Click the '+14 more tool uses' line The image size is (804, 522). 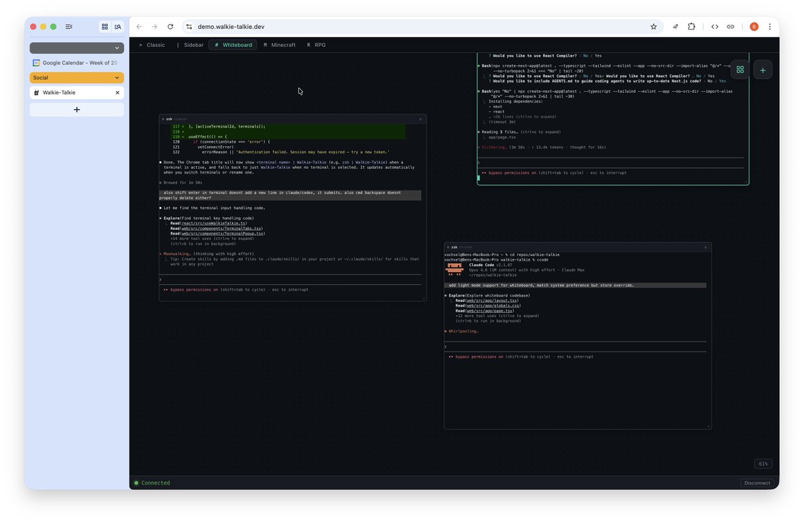tap(213, 239)
